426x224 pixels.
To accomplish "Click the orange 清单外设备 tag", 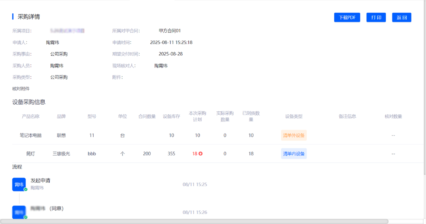I will (294, 135).
